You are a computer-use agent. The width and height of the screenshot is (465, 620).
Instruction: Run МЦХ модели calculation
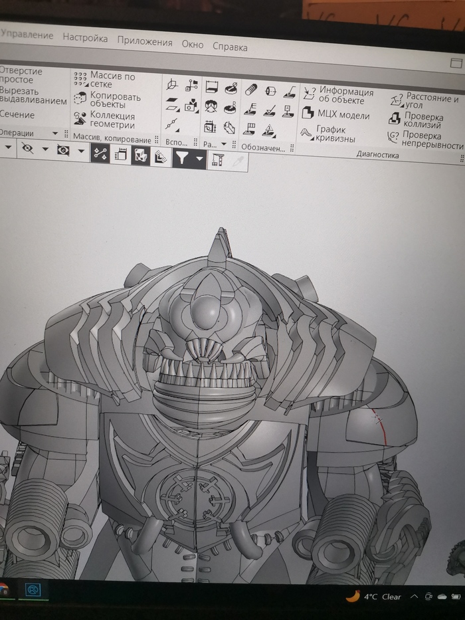tap(335, 115)
